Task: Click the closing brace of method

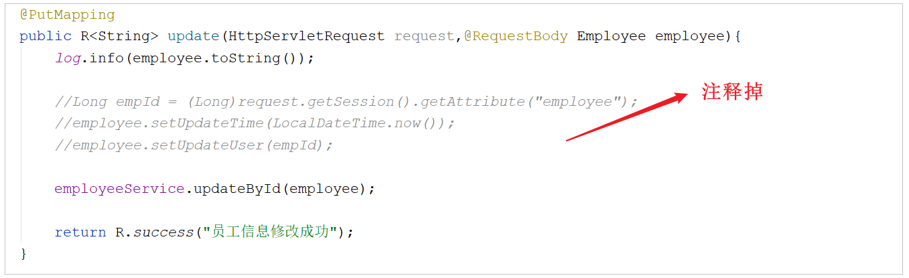Action: click(24, 254)
